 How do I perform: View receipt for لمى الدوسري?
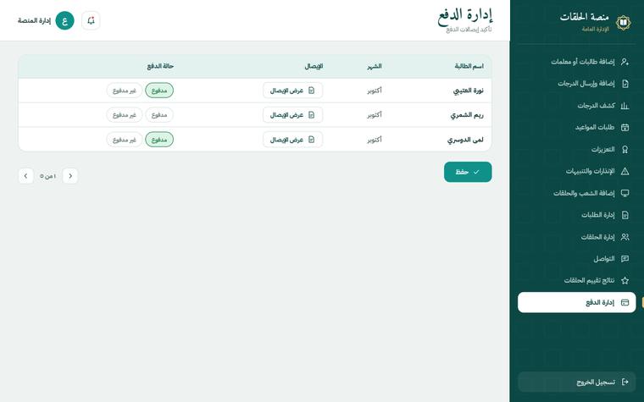[293, 140]
